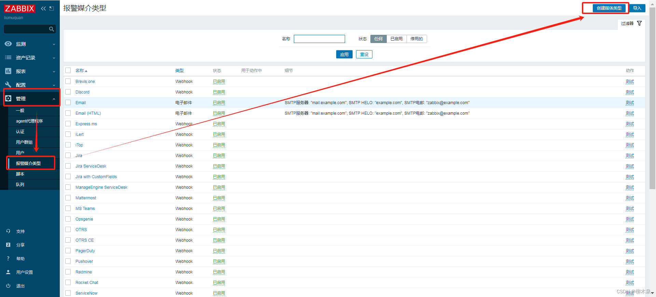Check the Email (HTML) row checkbox
Image resolution: width=656 pixels, height=297 pixels.
[x=68, y=113]
